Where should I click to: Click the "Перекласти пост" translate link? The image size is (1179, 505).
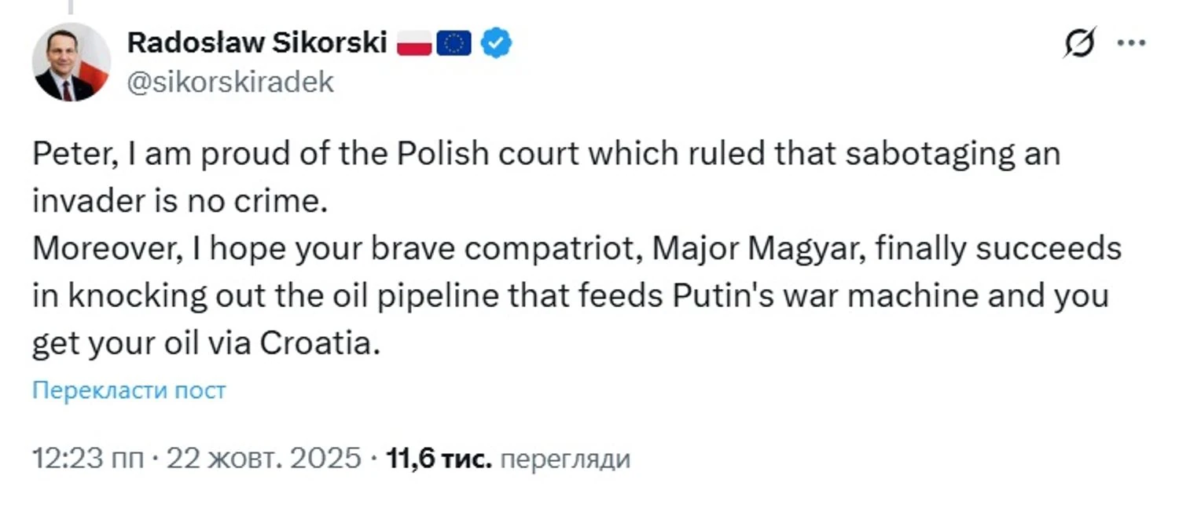pos(129,390)
